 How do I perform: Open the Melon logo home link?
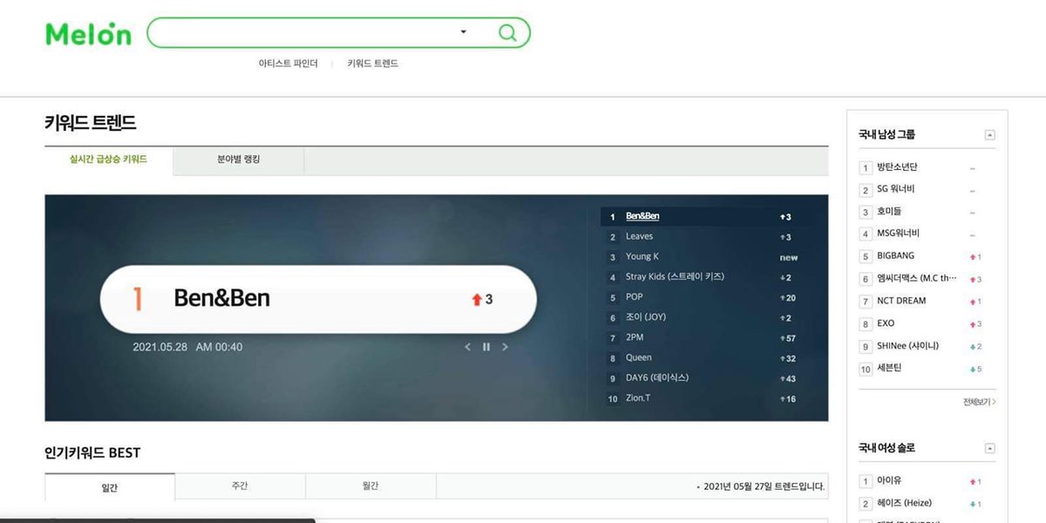pyautogui.click(x=88, y=34)
